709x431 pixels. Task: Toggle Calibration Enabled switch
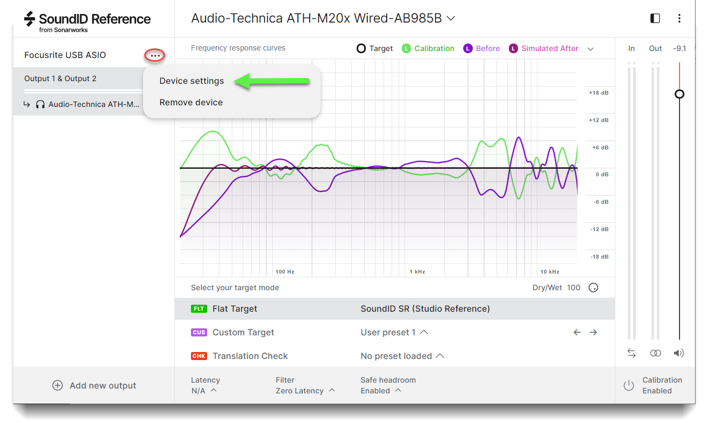click(x=653, y=385)
